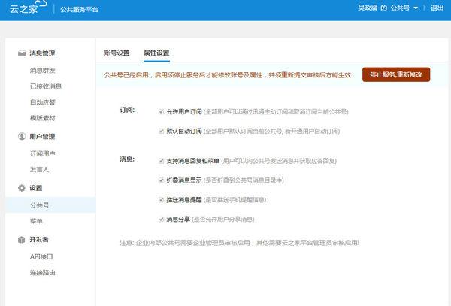
Task: Open the 公共号 account dropdown arrow
Action: click(416, 8)
